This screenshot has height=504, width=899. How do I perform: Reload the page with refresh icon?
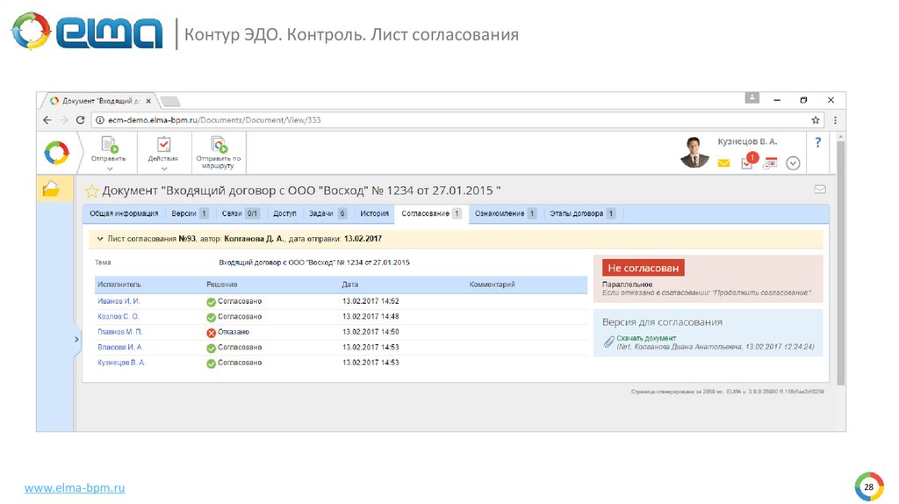point(80,119)
